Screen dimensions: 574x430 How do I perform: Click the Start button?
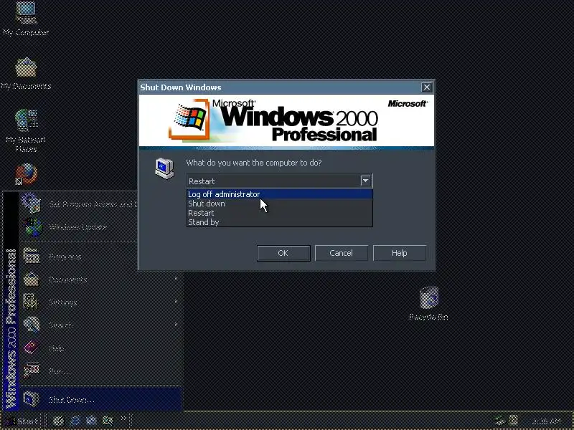pyautogui.click(x=23, y=421)
